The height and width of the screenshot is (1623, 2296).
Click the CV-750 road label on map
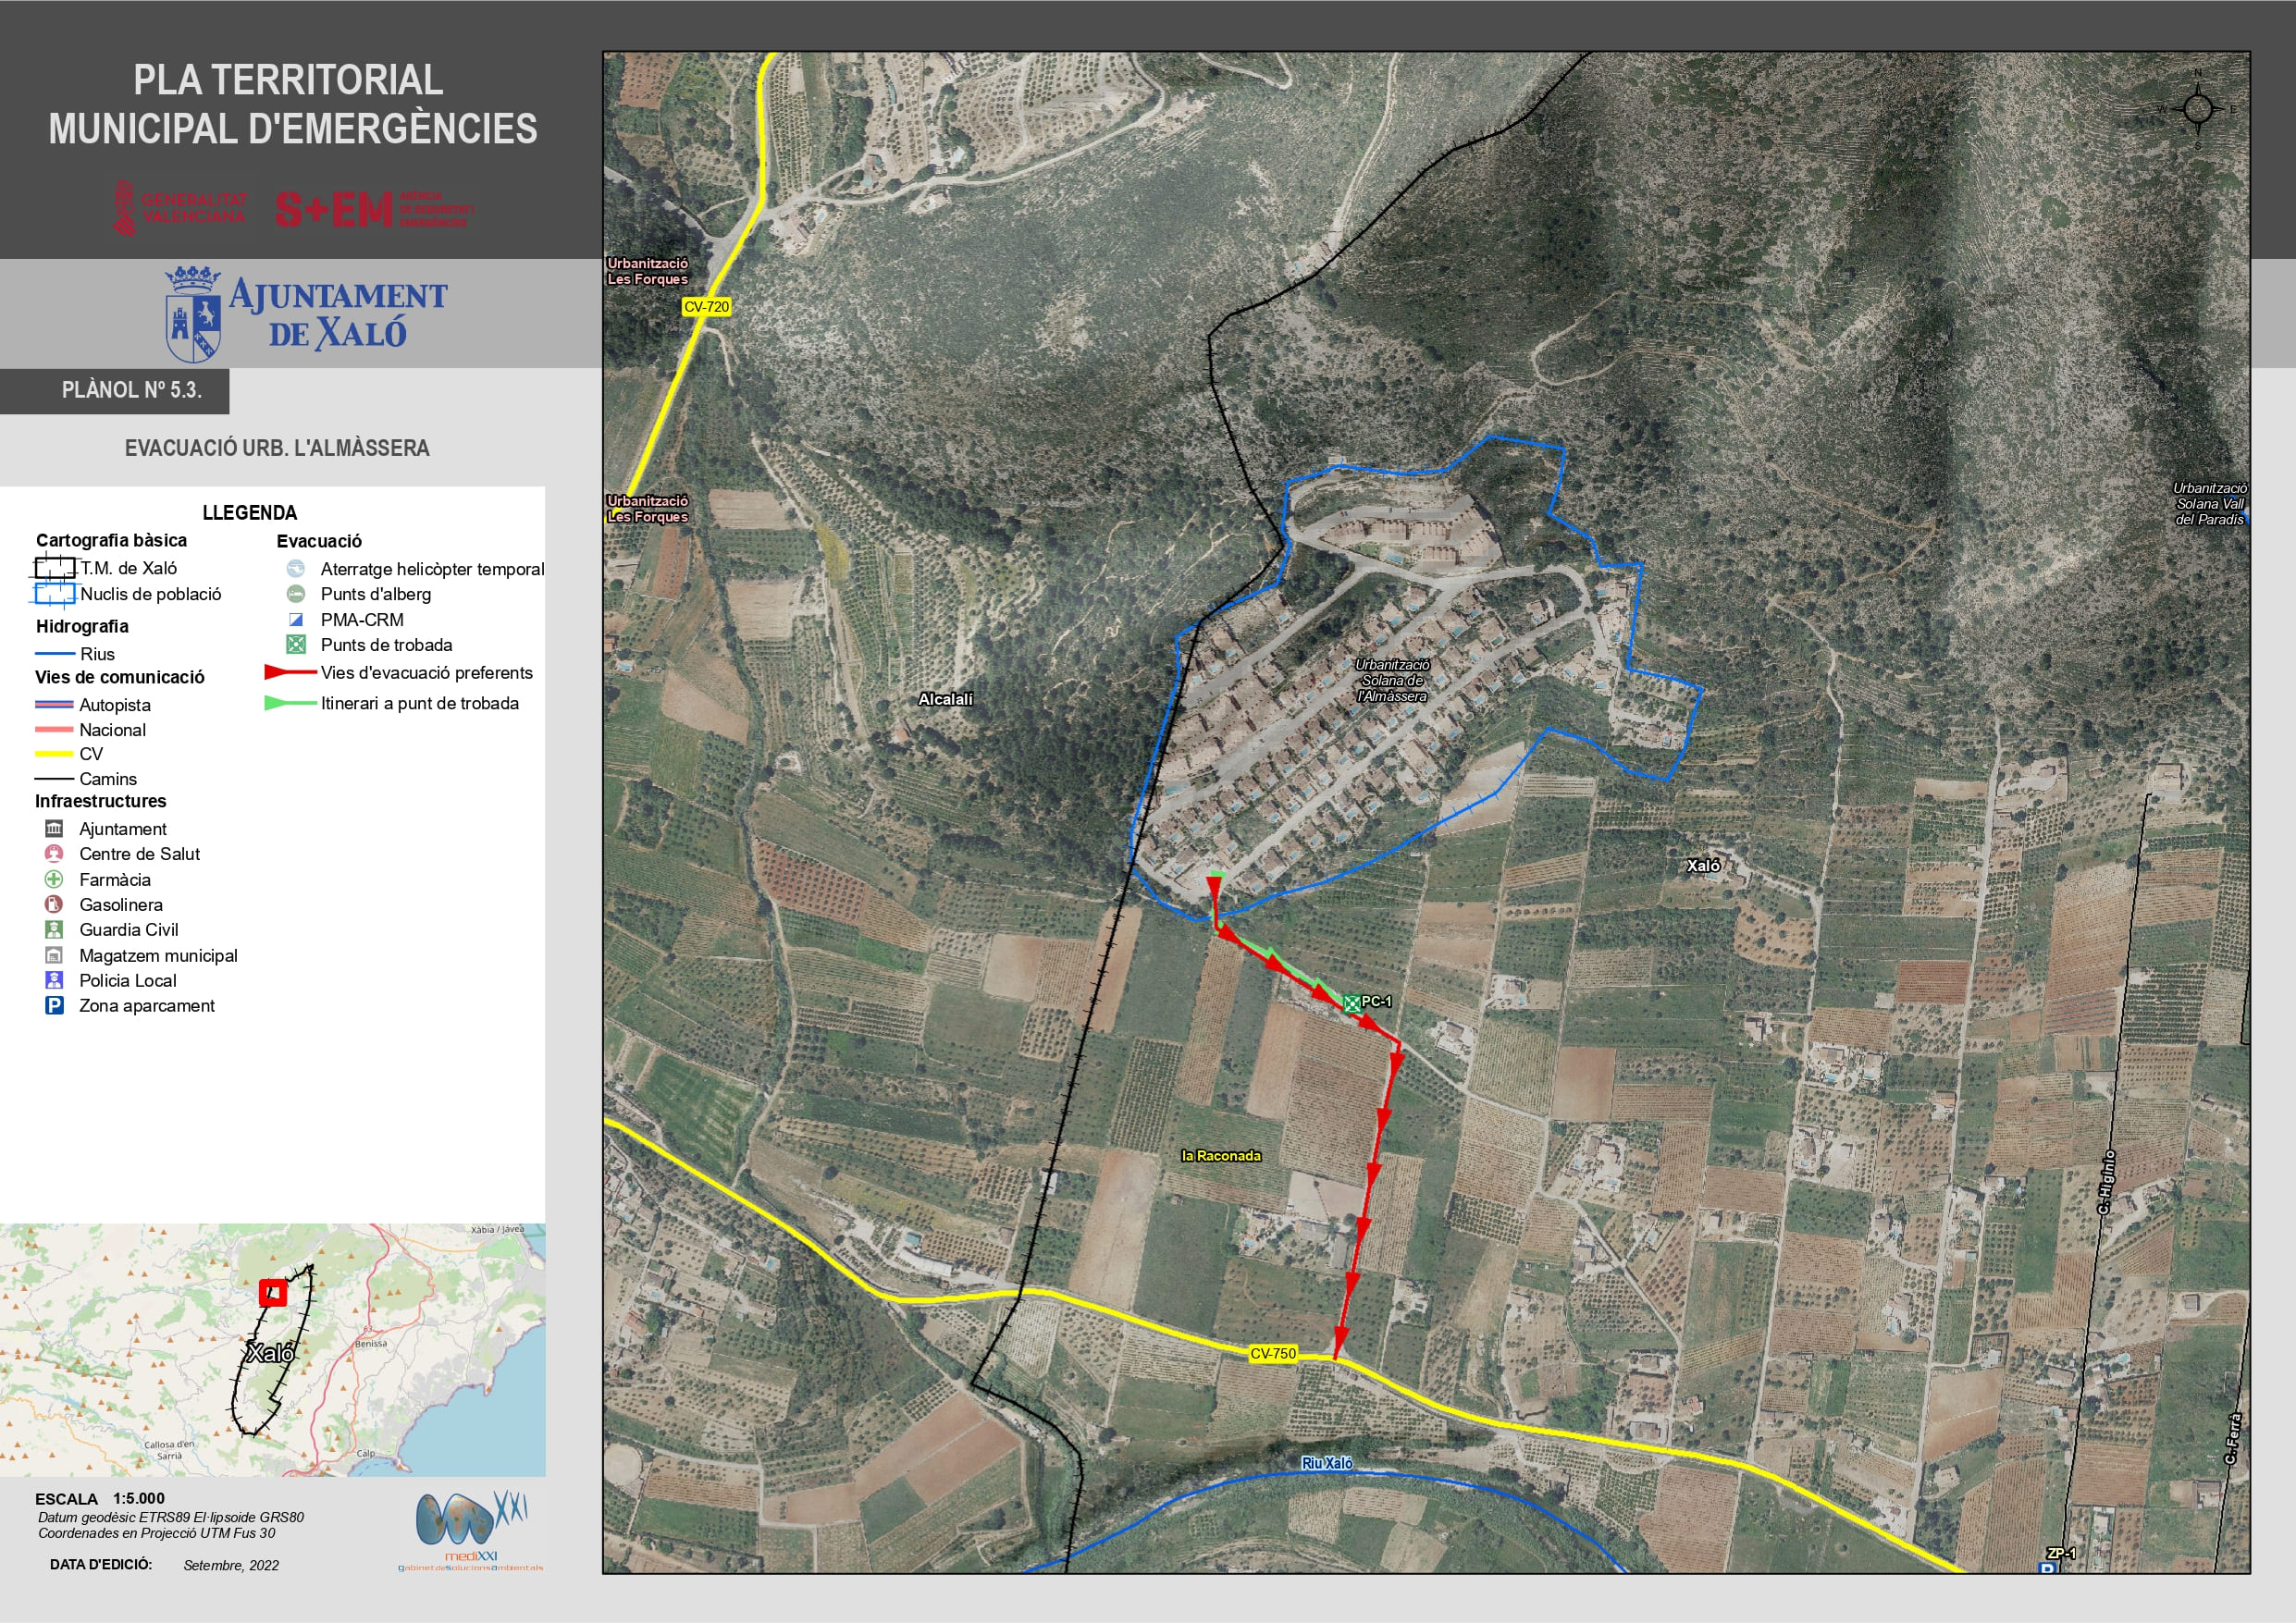(1272, 1353)
